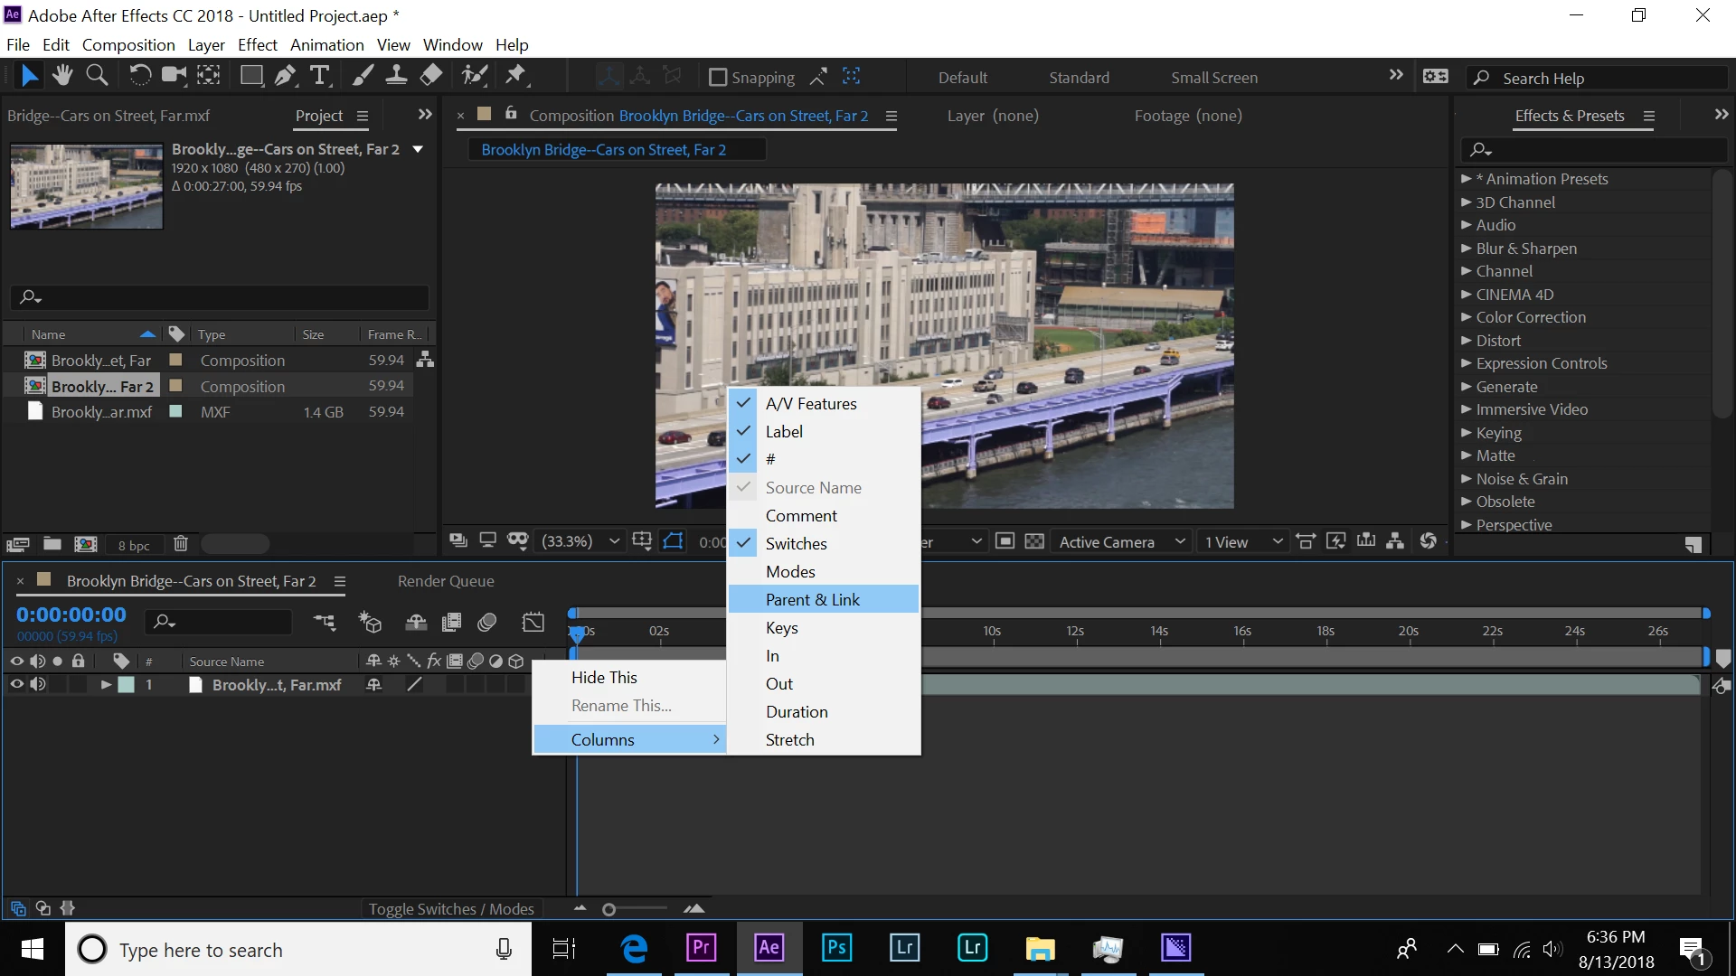Hide layer 1 with eye toggle
This screenshot has width=1736, height=976.
pos(16,685)
